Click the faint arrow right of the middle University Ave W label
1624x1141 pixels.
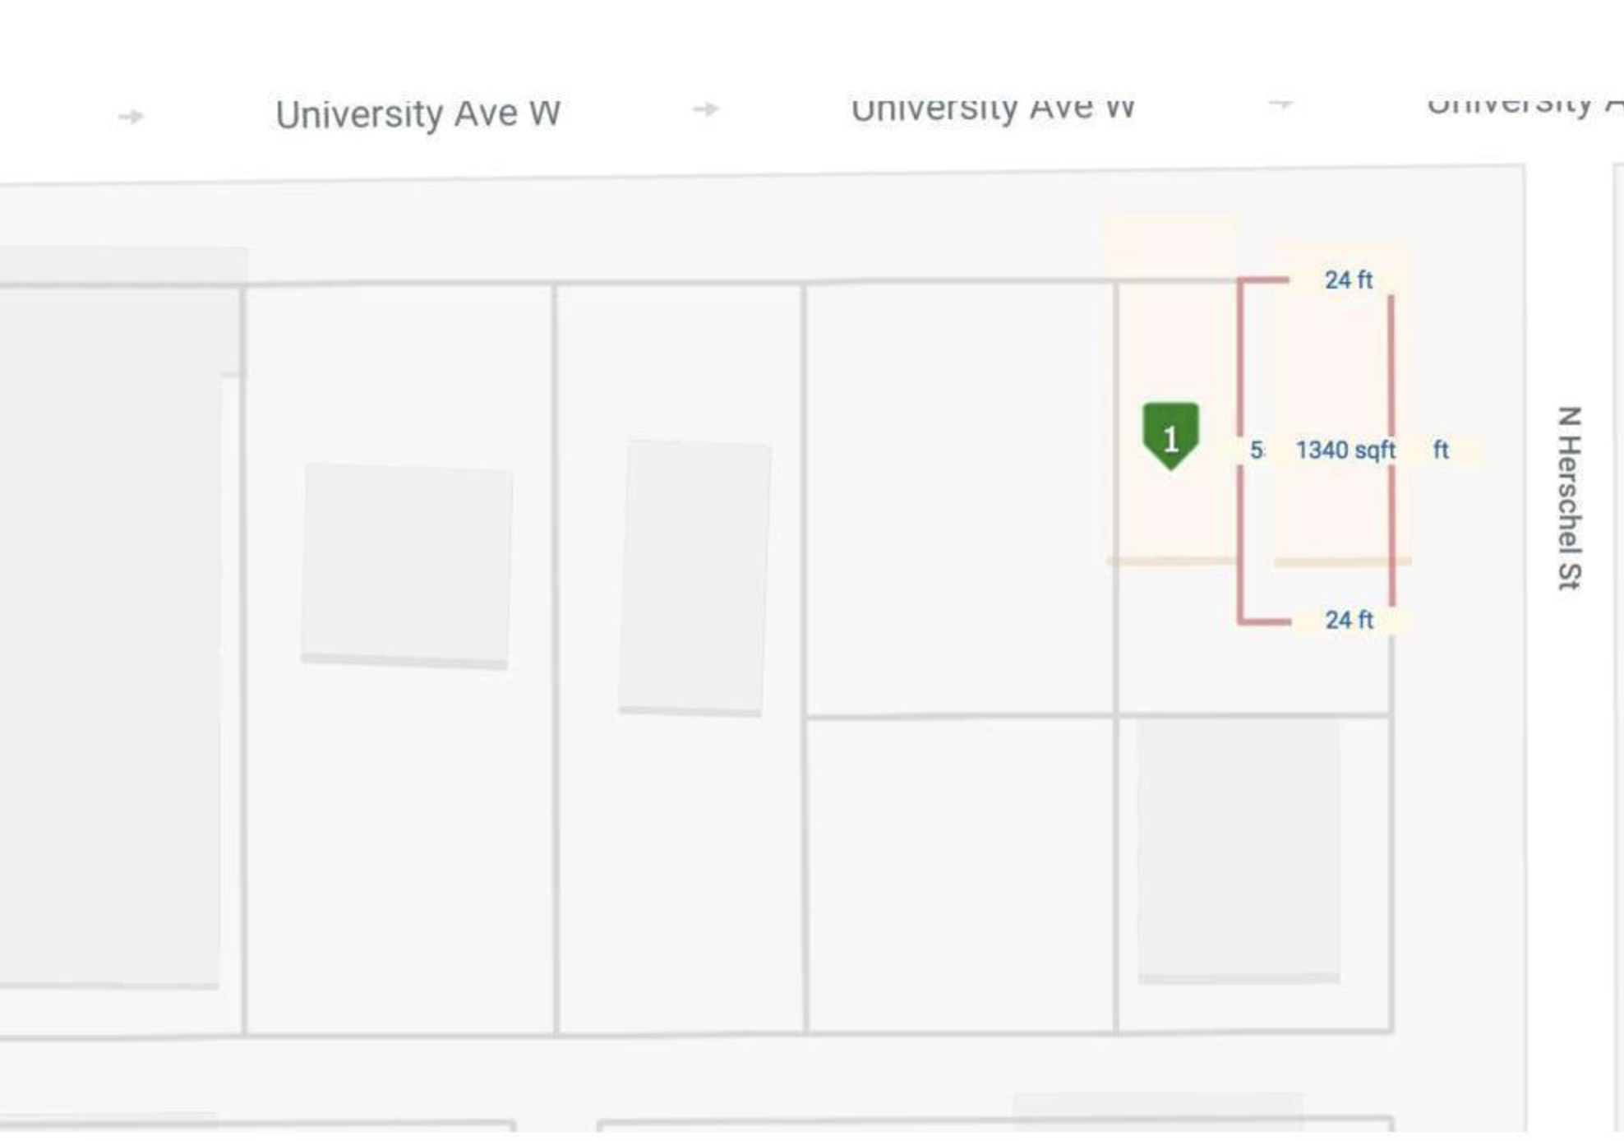pos(1280,104)
